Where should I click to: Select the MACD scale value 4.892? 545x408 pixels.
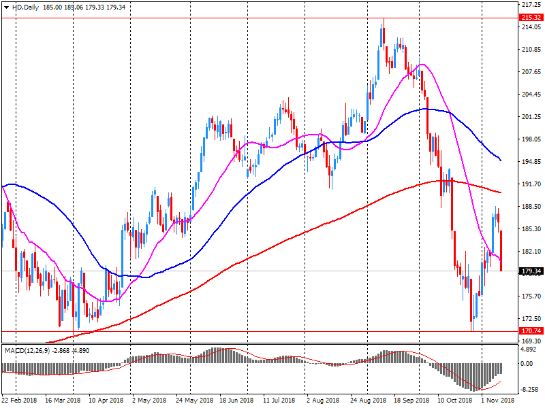pos(529,350)
